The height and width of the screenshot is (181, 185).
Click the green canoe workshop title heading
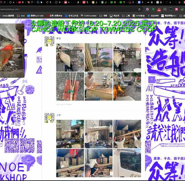point(93,26)
